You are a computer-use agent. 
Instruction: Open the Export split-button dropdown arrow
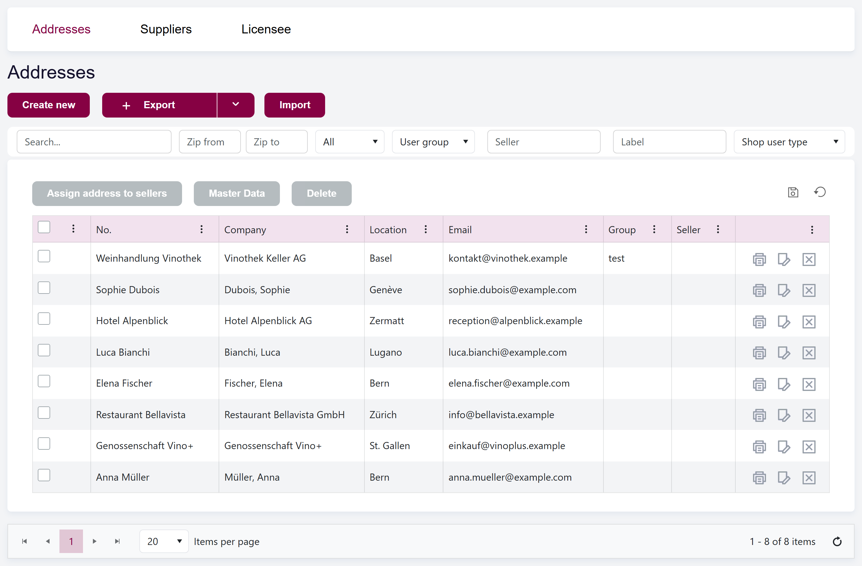tap(236, 105)
